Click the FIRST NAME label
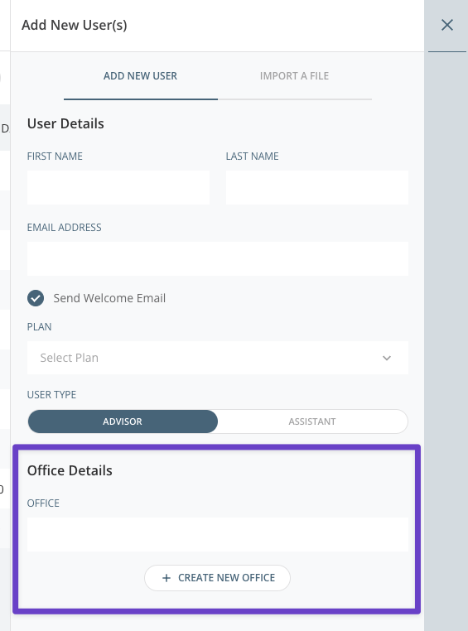The height and width of the screenshot is (631, 468). point(55,157)
